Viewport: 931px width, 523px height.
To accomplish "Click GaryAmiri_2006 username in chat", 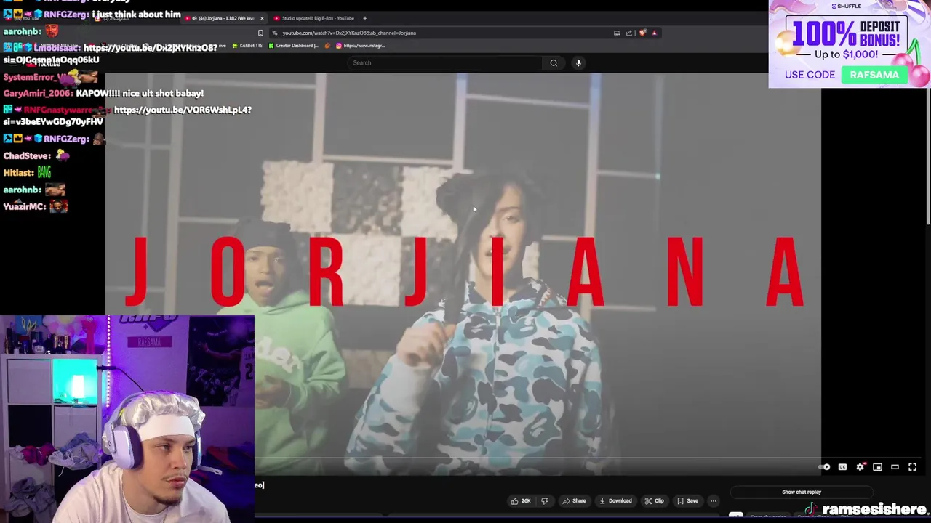I will click(37, 93).
